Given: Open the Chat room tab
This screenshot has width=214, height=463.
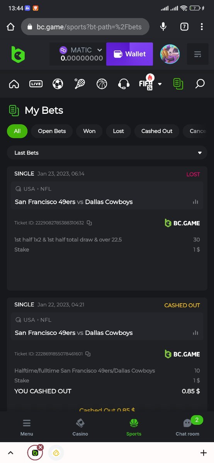Looking at the screenshot, I should click(x=187, y=428).
